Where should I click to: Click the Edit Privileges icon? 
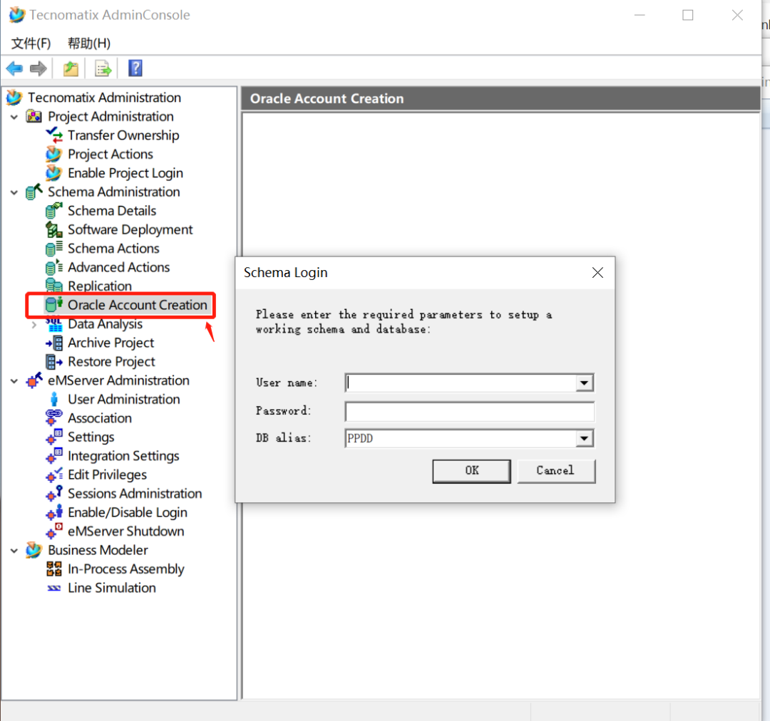click(x=54, y=474)
